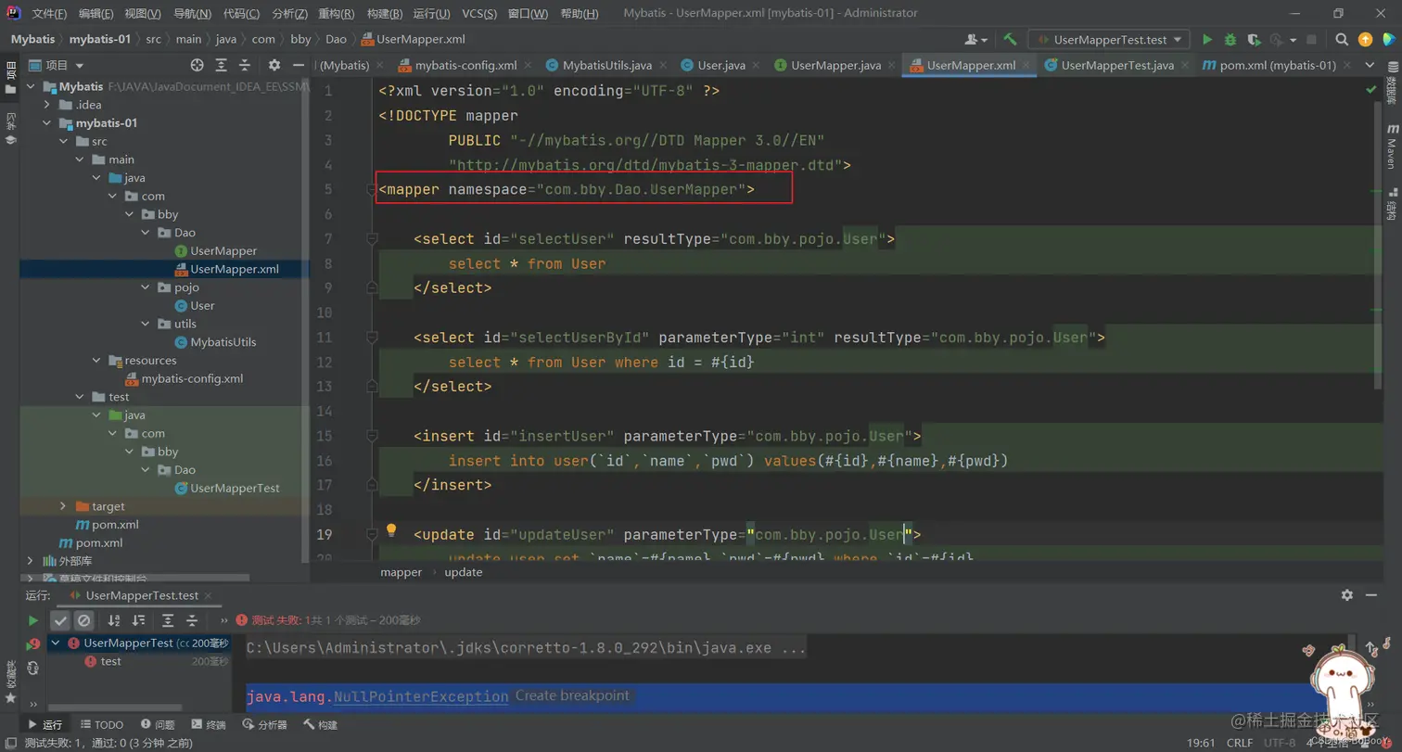Viewport: 1402px width, 752px height.
Task: Expand the .idea folder
Action: point(47,105)
